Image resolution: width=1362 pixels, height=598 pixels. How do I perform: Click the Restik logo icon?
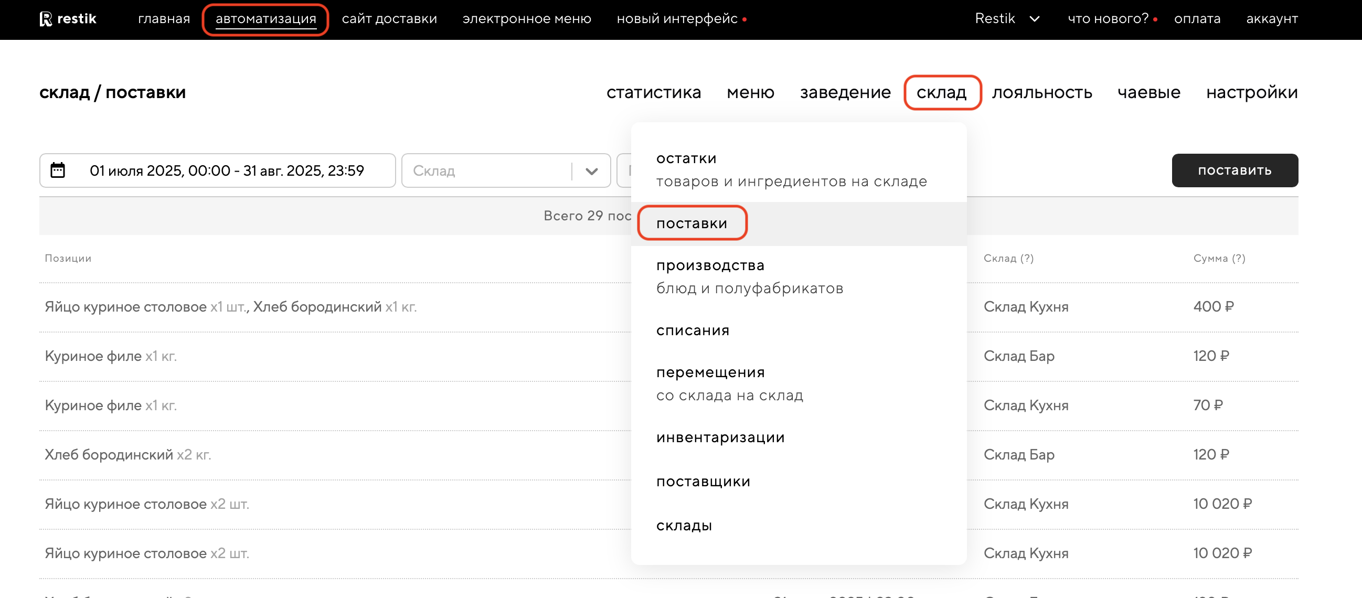point(46,19)
